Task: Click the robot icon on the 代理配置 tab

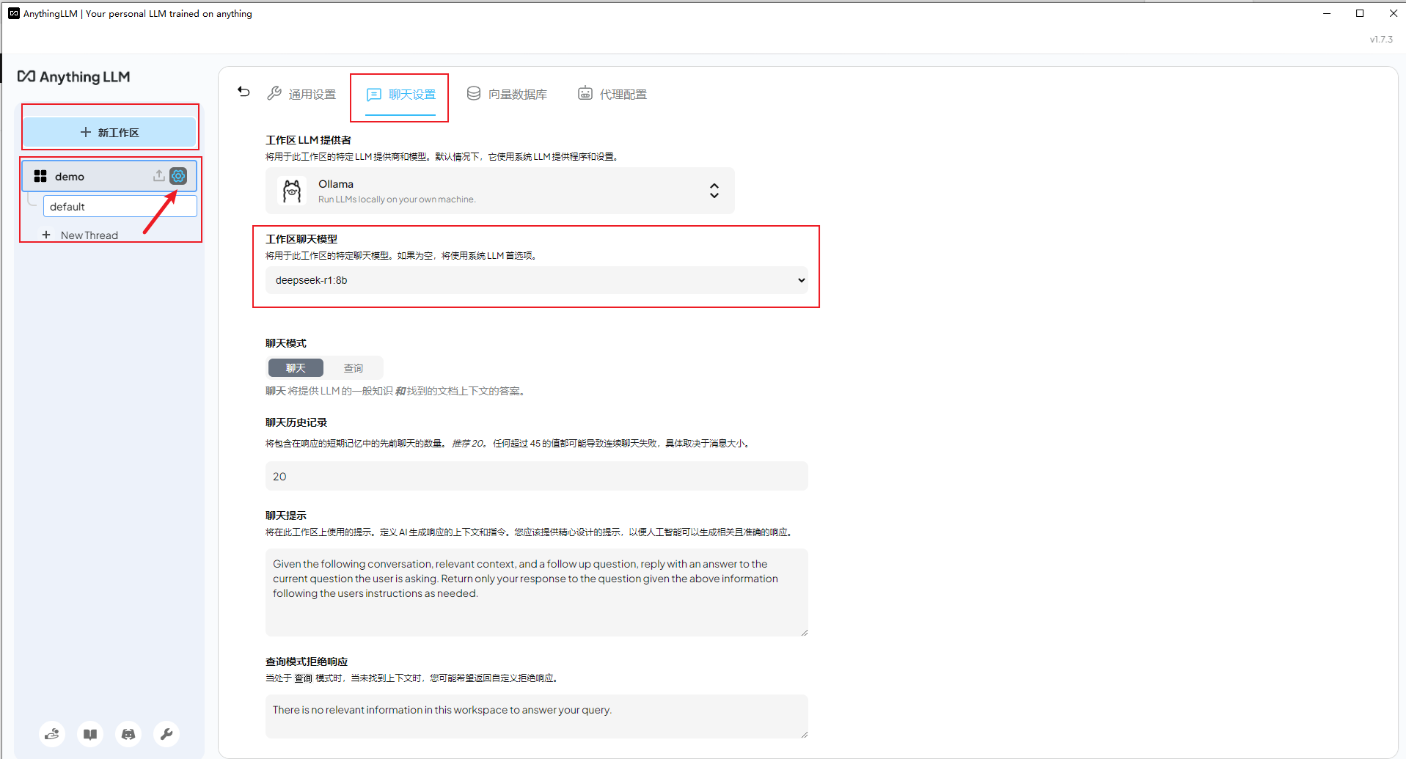Action: [x=585, y=93]
